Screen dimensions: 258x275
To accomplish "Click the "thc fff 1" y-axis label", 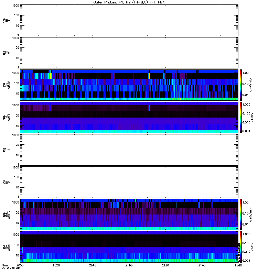I will (6, 150).
